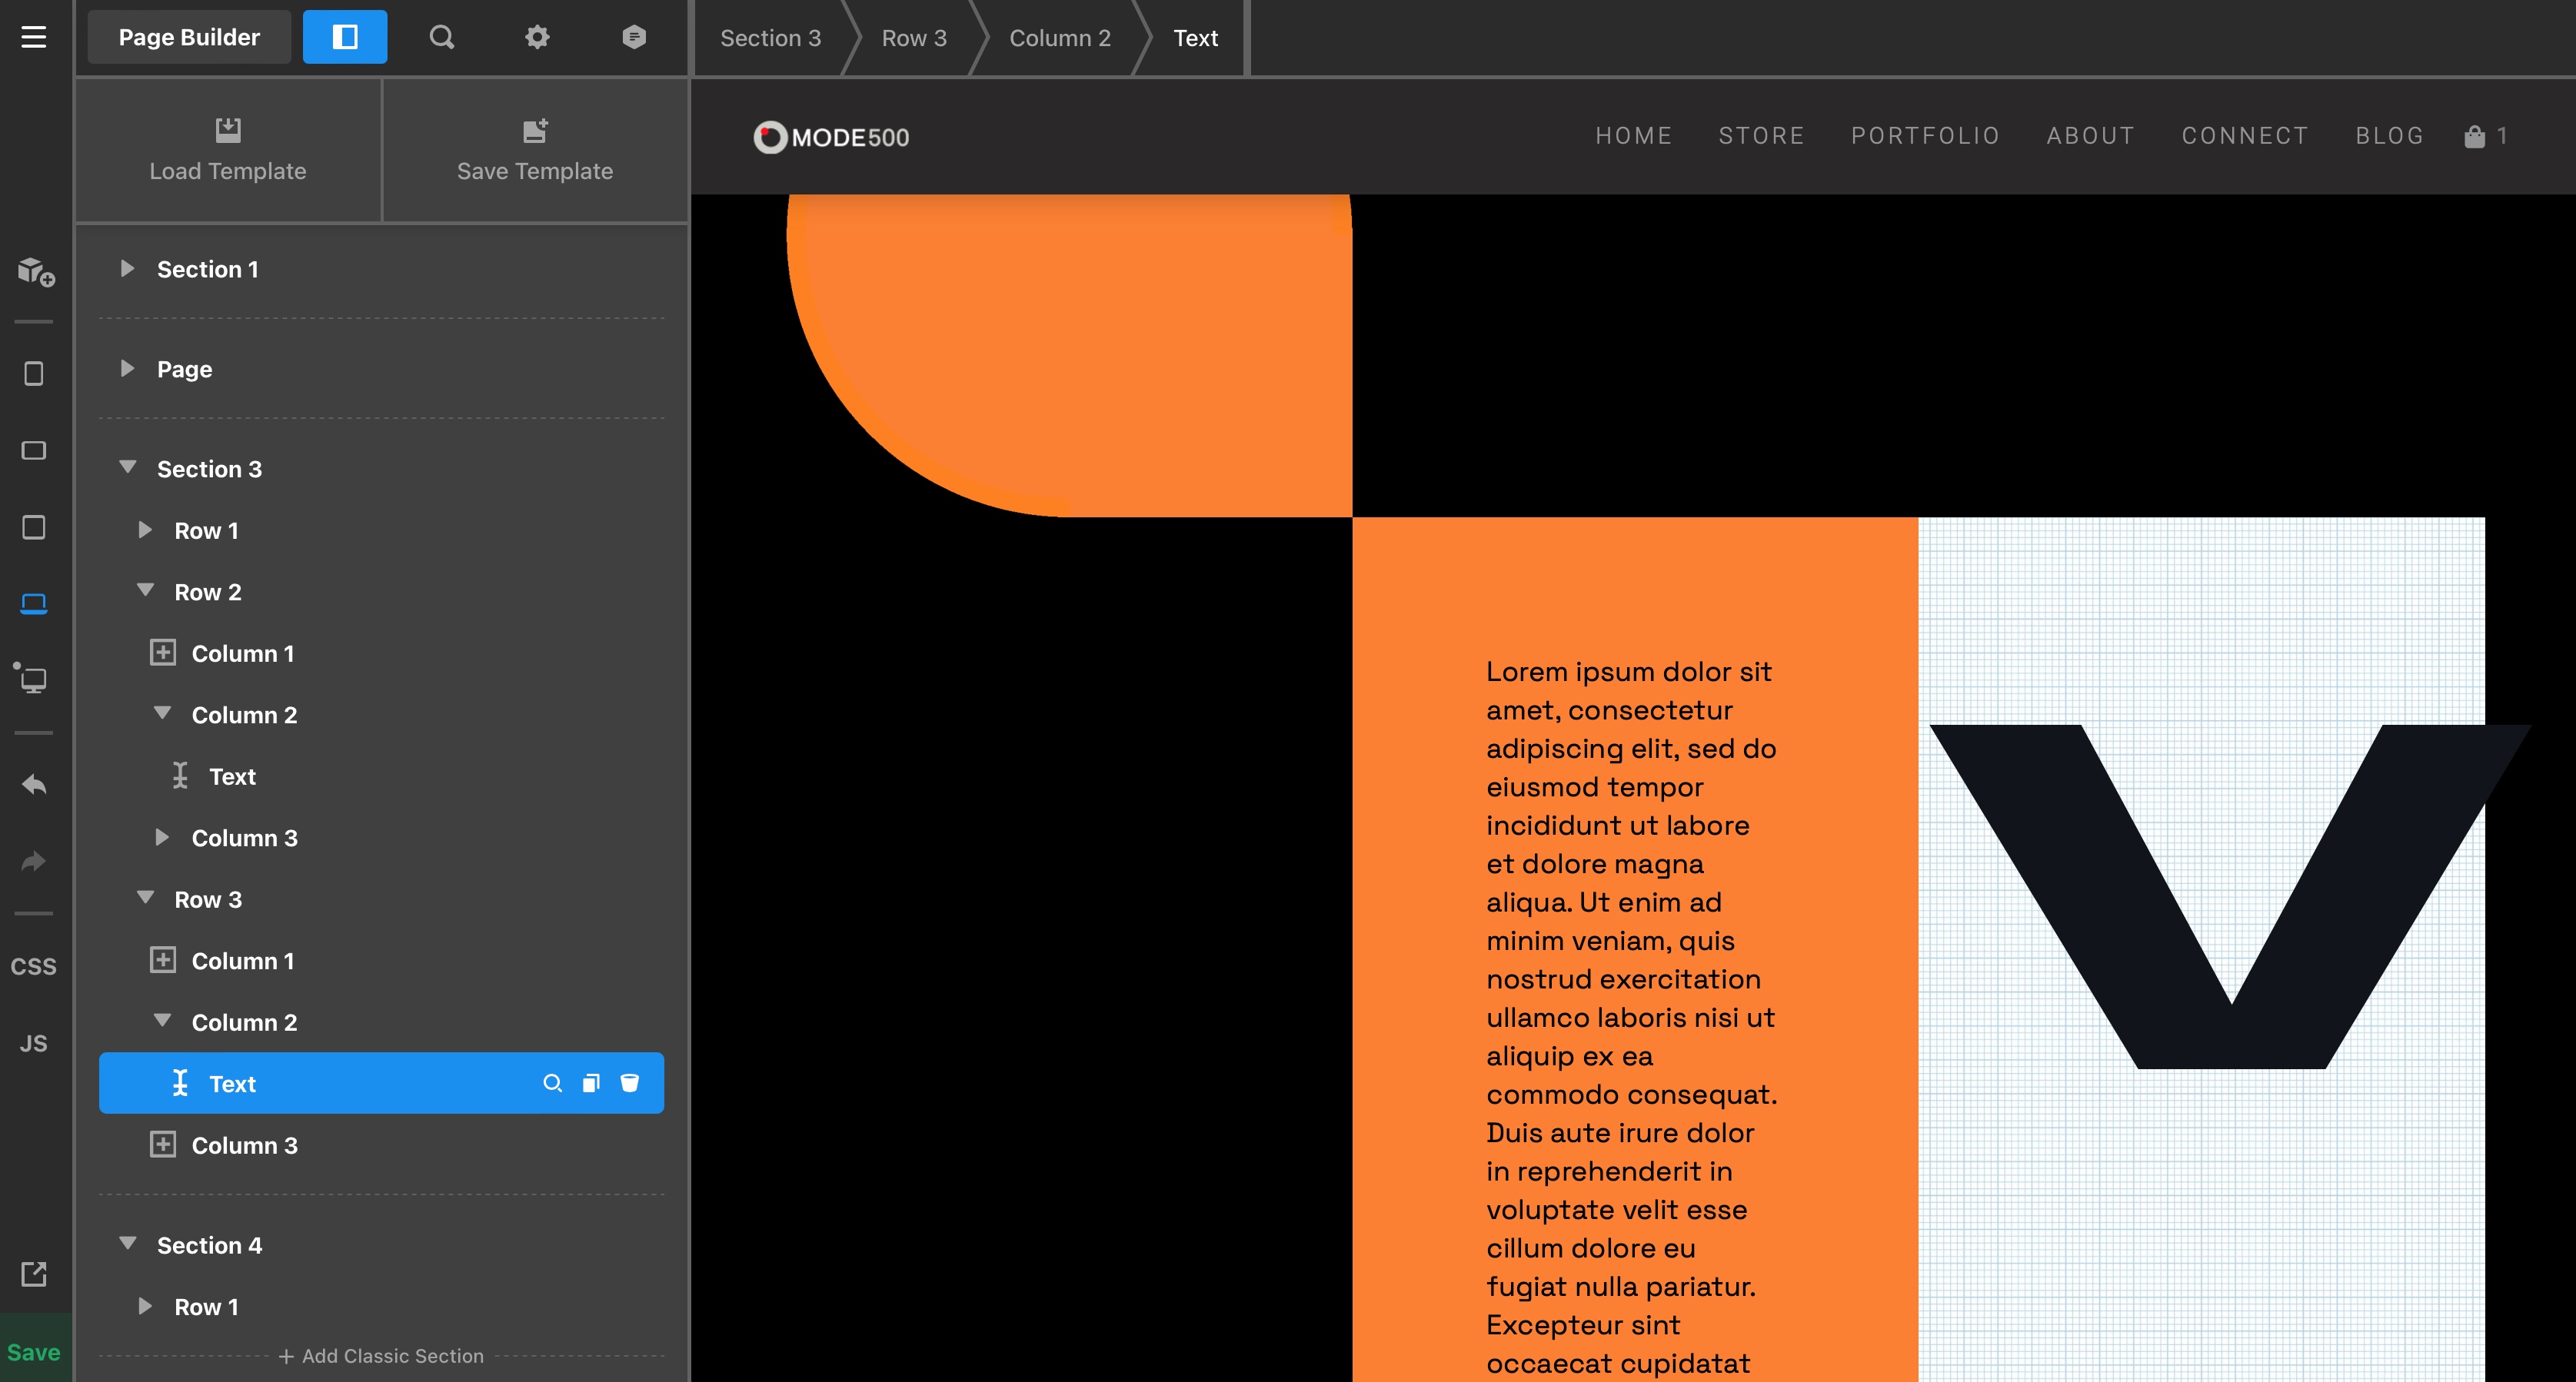Click the undo arrow icon
The height and width of the screenshot is (1382, 2576).
[34, 785]
